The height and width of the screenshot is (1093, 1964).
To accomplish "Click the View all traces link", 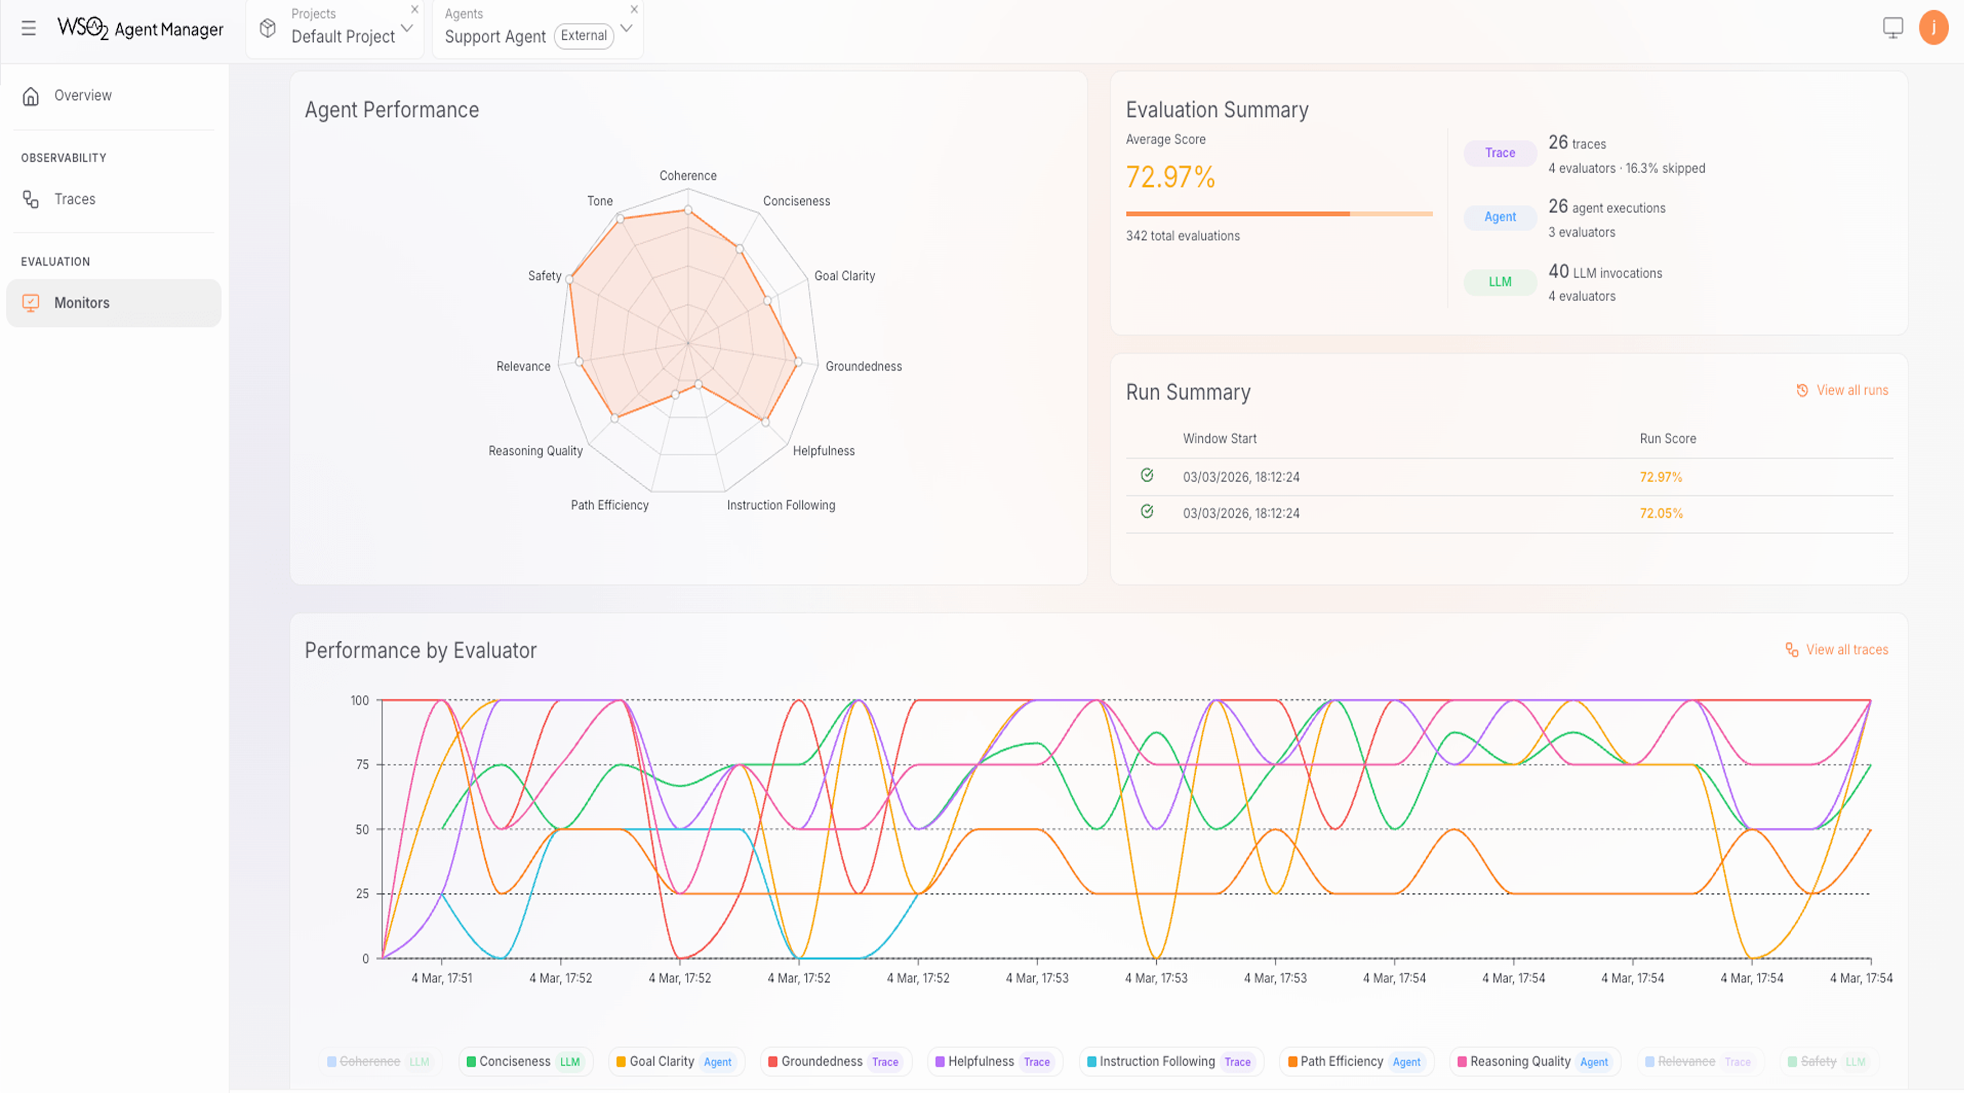I will [x=1846, y=649].
